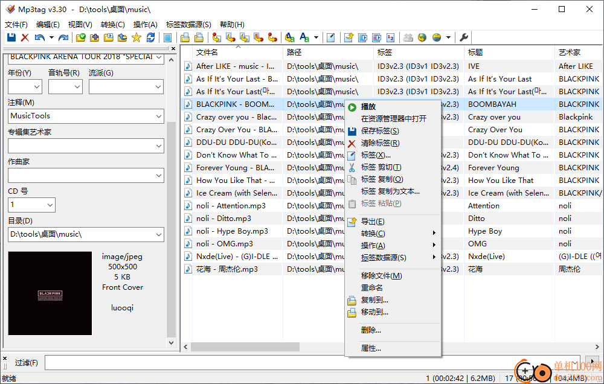604x384 pixels.
Task: Open extended tags editor pencil icon
Action: pyautogui.click(x=331, y=37)
